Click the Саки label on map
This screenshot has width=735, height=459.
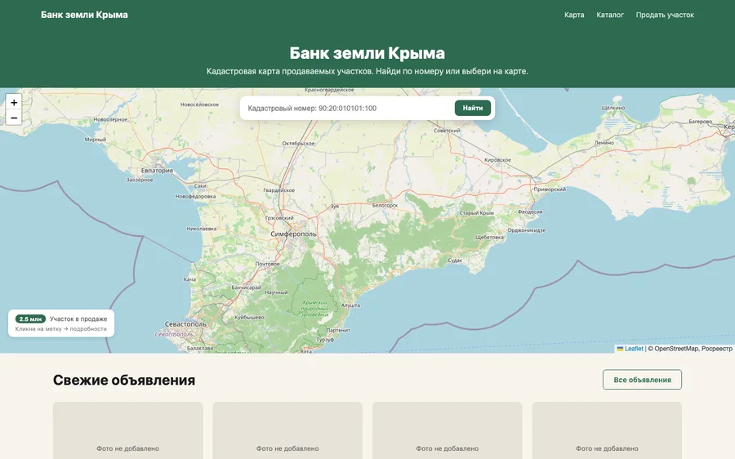click(x=200, y=186)
